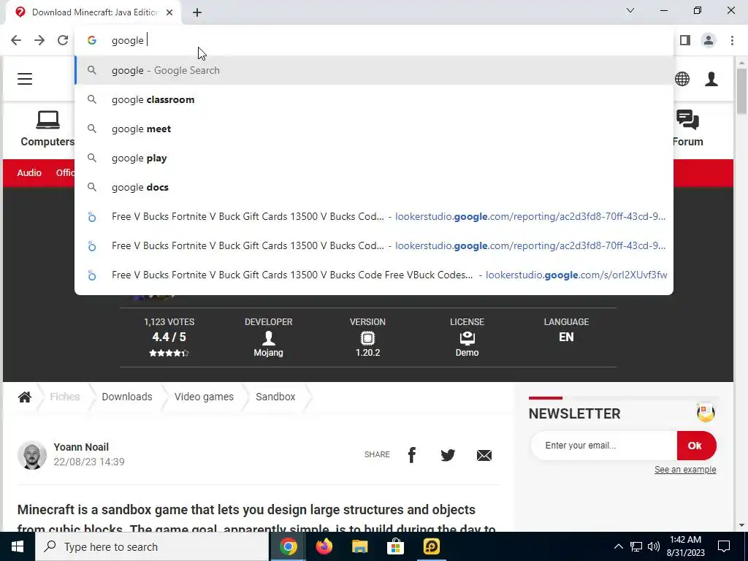Open the Chrome profile avatar
This screenshot has width=748, height=561.
click(709, 40)
